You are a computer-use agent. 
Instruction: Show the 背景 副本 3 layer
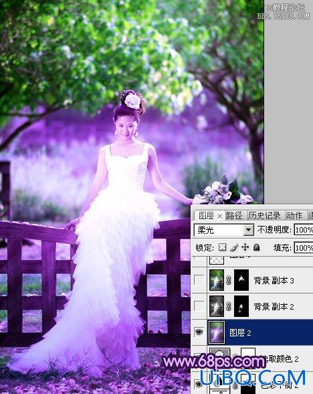pyautogui.click(x=199, y=280)
